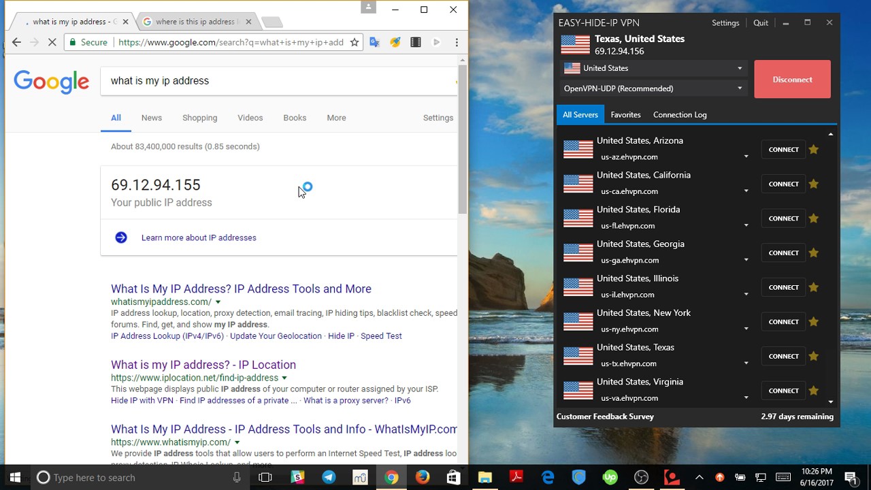Bookmark this page with the star icon
Screen dimensions: 871x490
click(355, 42)
